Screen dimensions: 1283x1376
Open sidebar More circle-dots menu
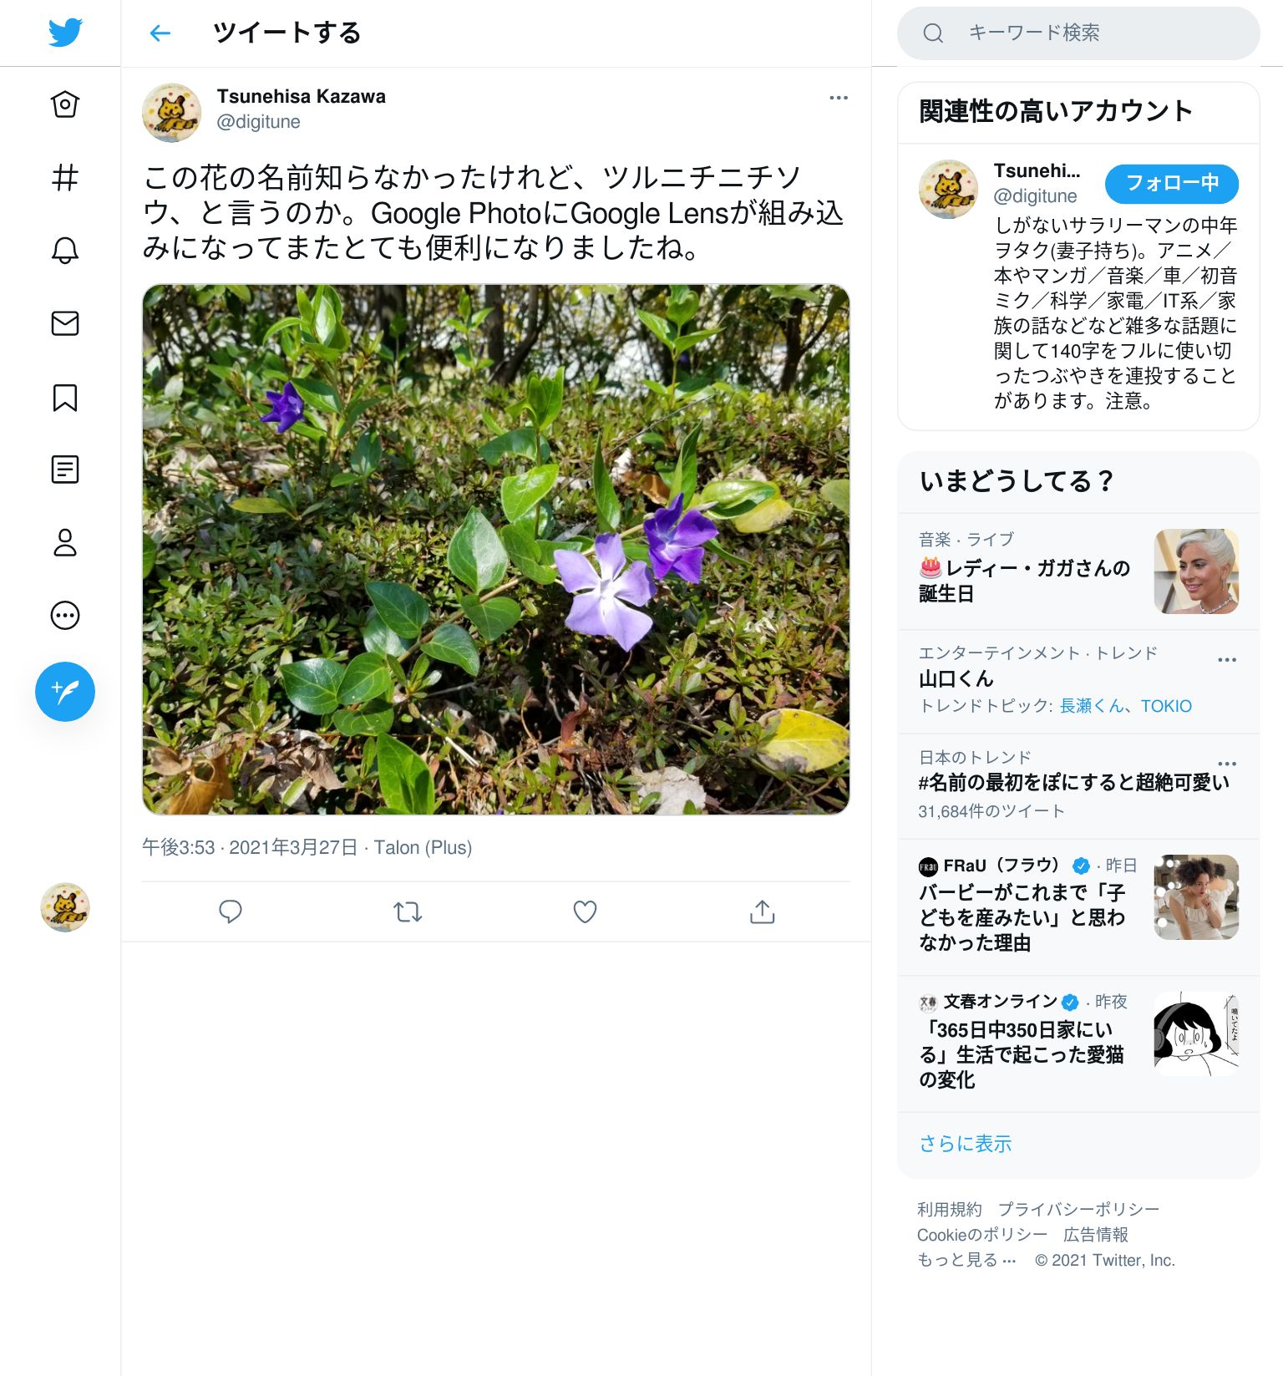[x=65, y=616]
